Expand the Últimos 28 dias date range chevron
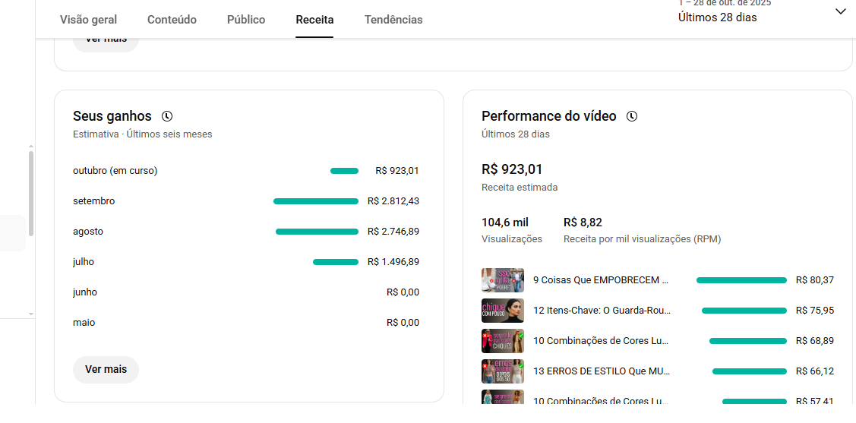This screenshot has width=856, height=423. pyautogui.click(x=840, y=11)
